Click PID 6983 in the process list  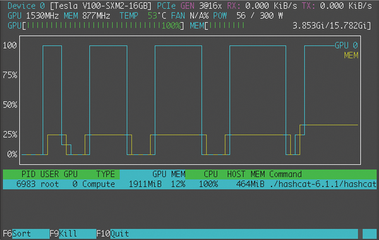(x=26, y=185)
